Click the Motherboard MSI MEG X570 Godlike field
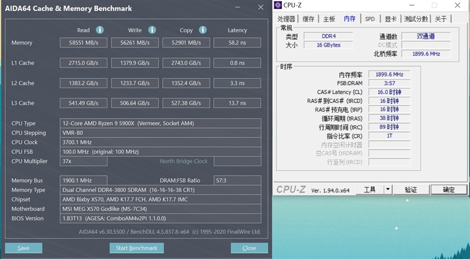This screenshot has width=470, height=259. [160, 209]
